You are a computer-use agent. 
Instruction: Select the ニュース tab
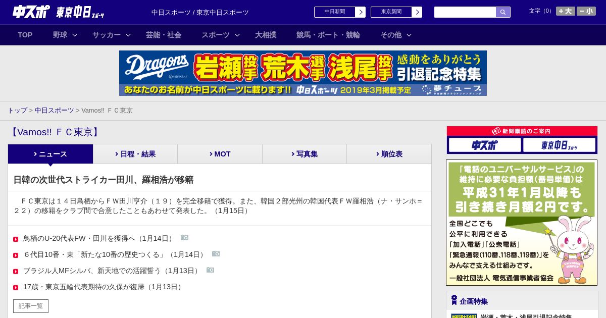pyautogui.click(x=50, y=154)
